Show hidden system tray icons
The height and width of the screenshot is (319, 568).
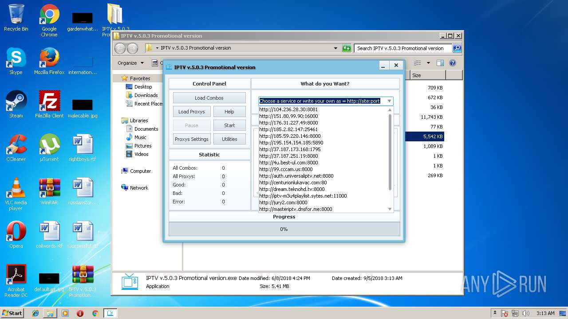pyautogui.click(x=495, y=313)
